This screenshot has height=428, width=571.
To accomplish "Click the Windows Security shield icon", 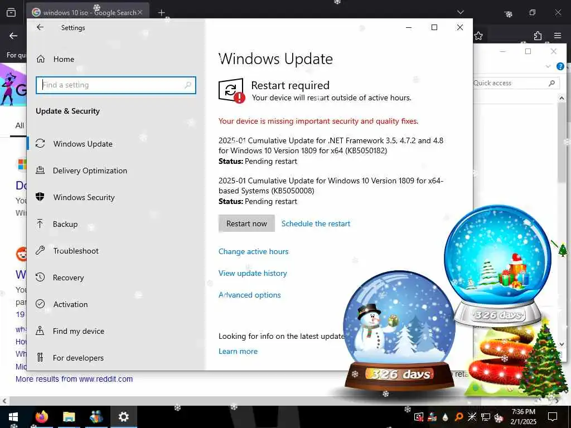I will coord(40,197).
